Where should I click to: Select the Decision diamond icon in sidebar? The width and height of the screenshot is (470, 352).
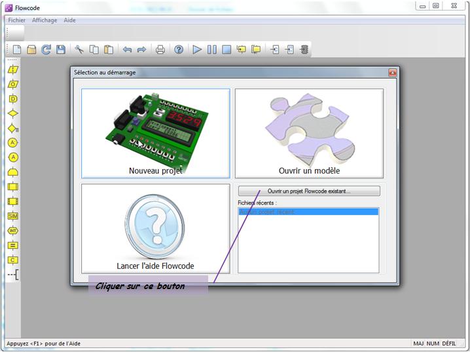click(13, 113)
